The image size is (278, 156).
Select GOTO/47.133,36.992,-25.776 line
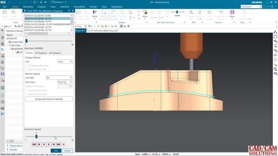pyautogui.click(x=47, y=30)
